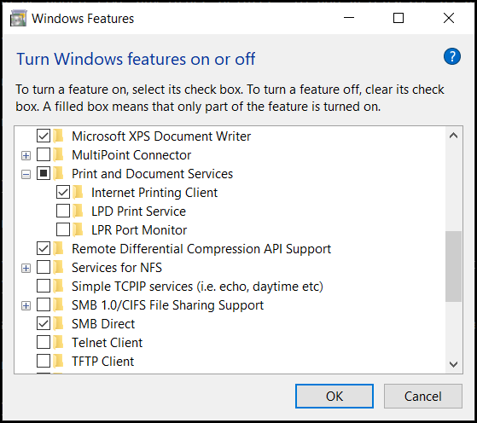The image size is (477, 423).
Task: Select the 'LPR Port Monitor' label
Action: click(139, 230)
